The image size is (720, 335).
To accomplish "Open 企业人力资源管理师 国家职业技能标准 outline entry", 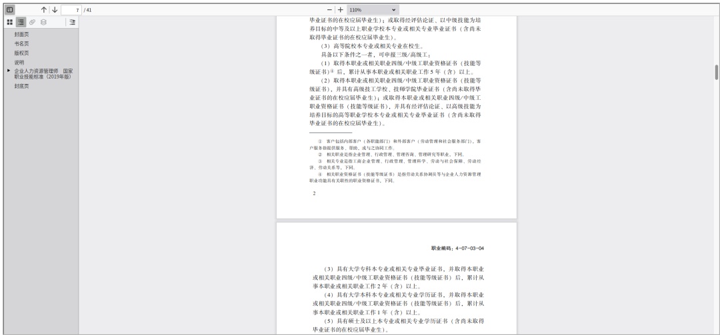I will [x=44, y=73].
